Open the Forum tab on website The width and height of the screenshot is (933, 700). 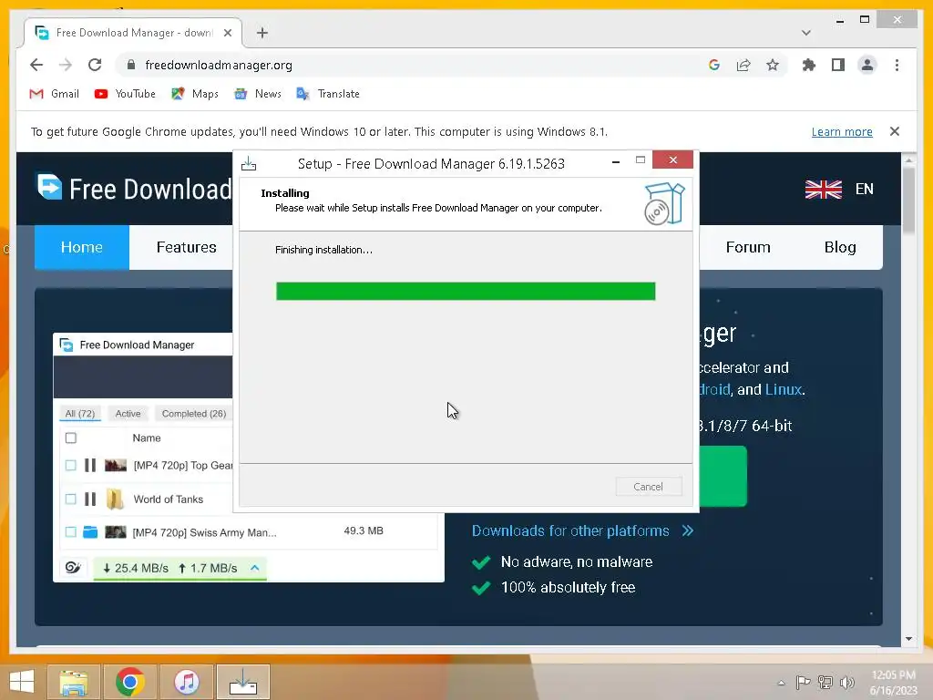(x=748, y=247)
